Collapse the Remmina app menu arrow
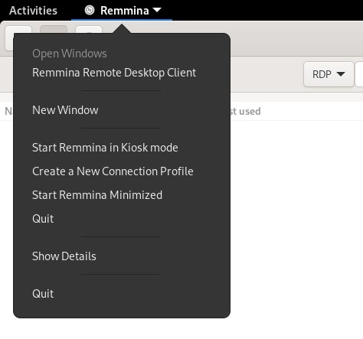 pyautogui.click(x=157, y=10)
